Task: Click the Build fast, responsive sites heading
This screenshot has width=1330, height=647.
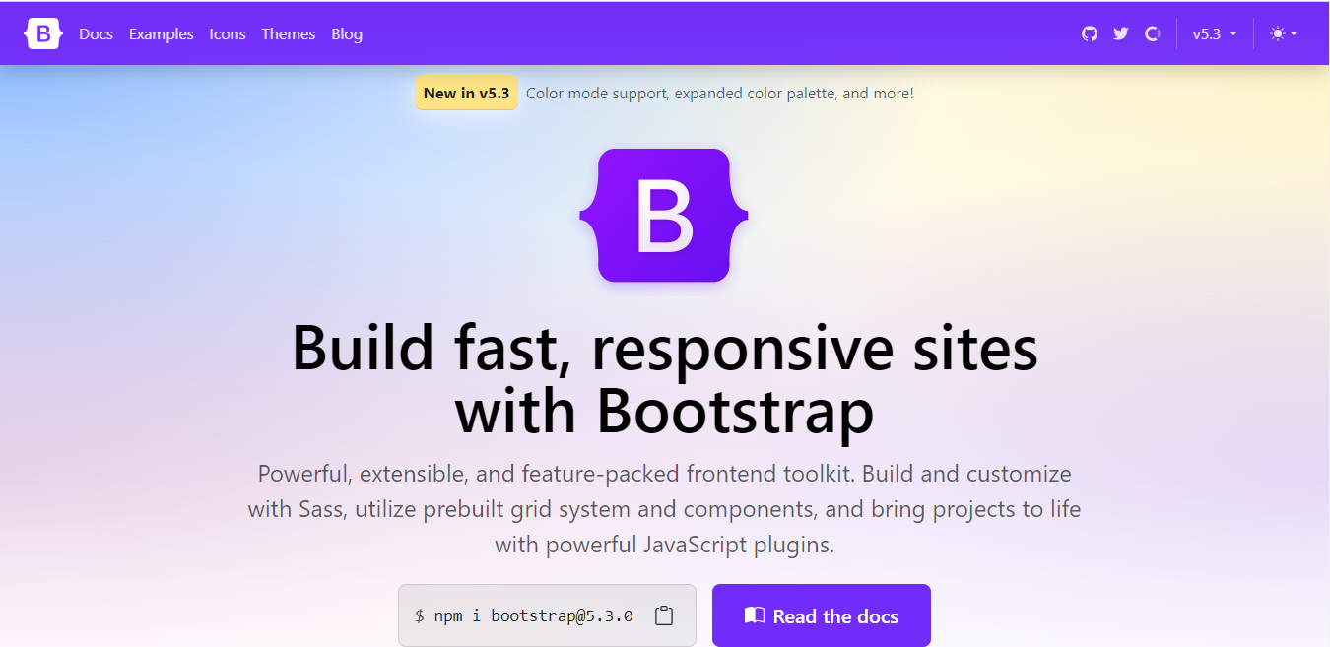Action: pos(664,379)
